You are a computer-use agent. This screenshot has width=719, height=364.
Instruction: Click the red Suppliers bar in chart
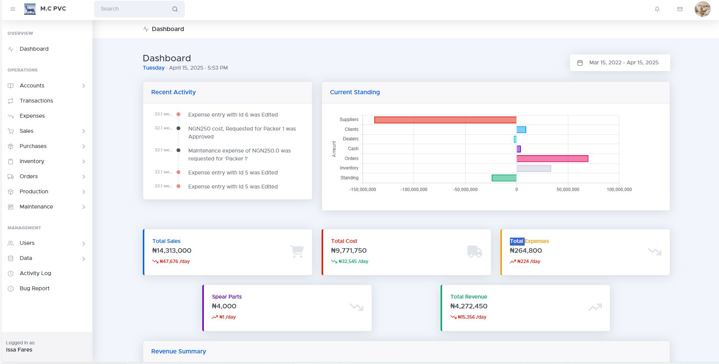coord(445,120)
